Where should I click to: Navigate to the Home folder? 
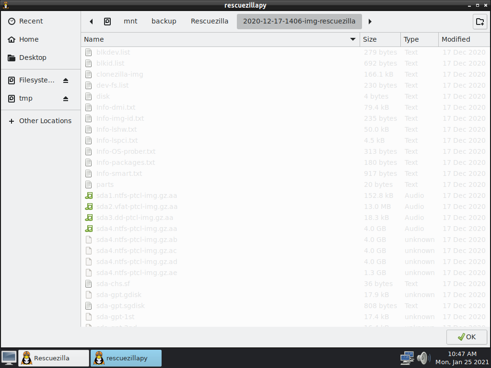pos(29,39)
